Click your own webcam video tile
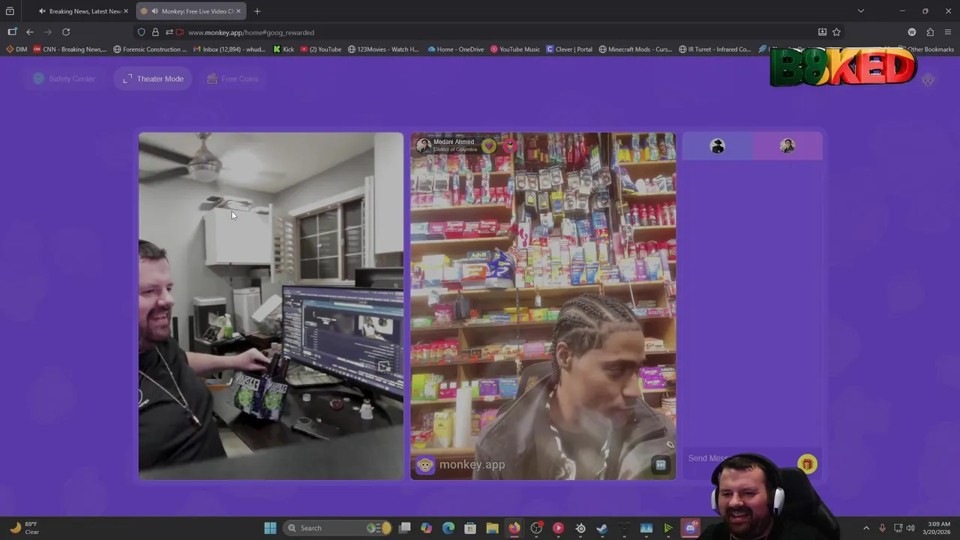The height and width of the screenshot is (540, 960). tap(271, 306)
